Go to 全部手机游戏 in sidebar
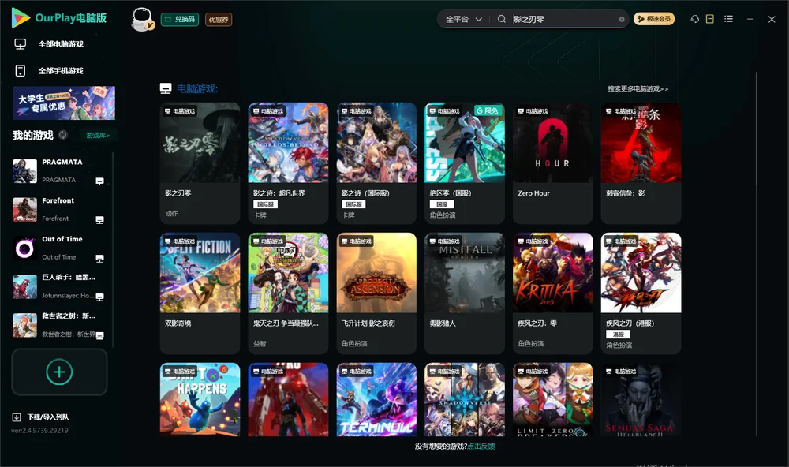This screenshot has height=467, width=789. click(61, 71)
